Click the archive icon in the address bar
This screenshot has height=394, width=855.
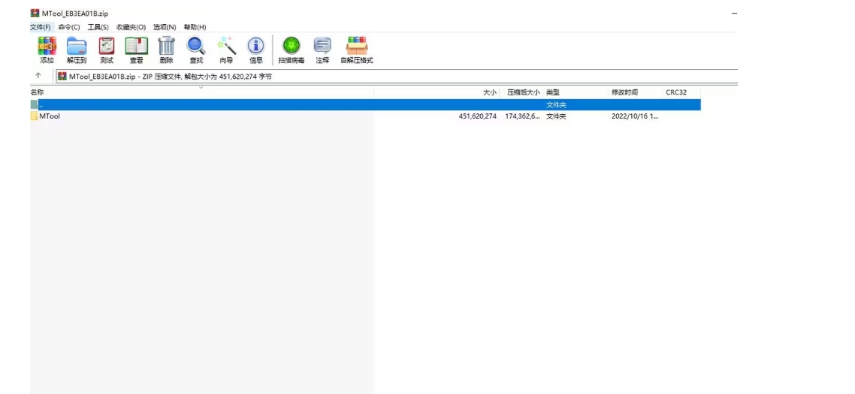pyautogui.click(x=62, y=77)
